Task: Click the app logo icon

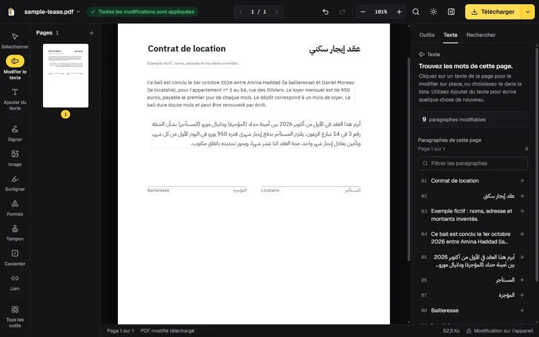Action: coord(11,11)
